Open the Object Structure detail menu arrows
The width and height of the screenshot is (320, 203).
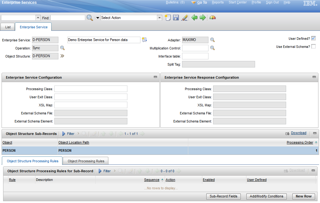[x=62, y=56]
